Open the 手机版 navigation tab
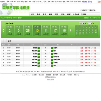The width and height of the screenshot is (101, 101). click(83, 14)
